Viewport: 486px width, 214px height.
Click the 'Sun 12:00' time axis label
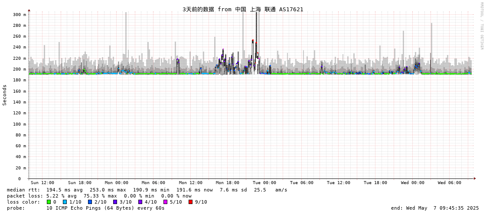[42, 183]
